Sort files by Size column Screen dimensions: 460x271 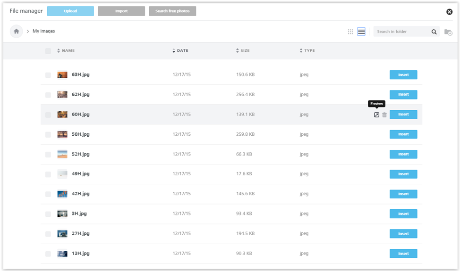coord(245,51)
